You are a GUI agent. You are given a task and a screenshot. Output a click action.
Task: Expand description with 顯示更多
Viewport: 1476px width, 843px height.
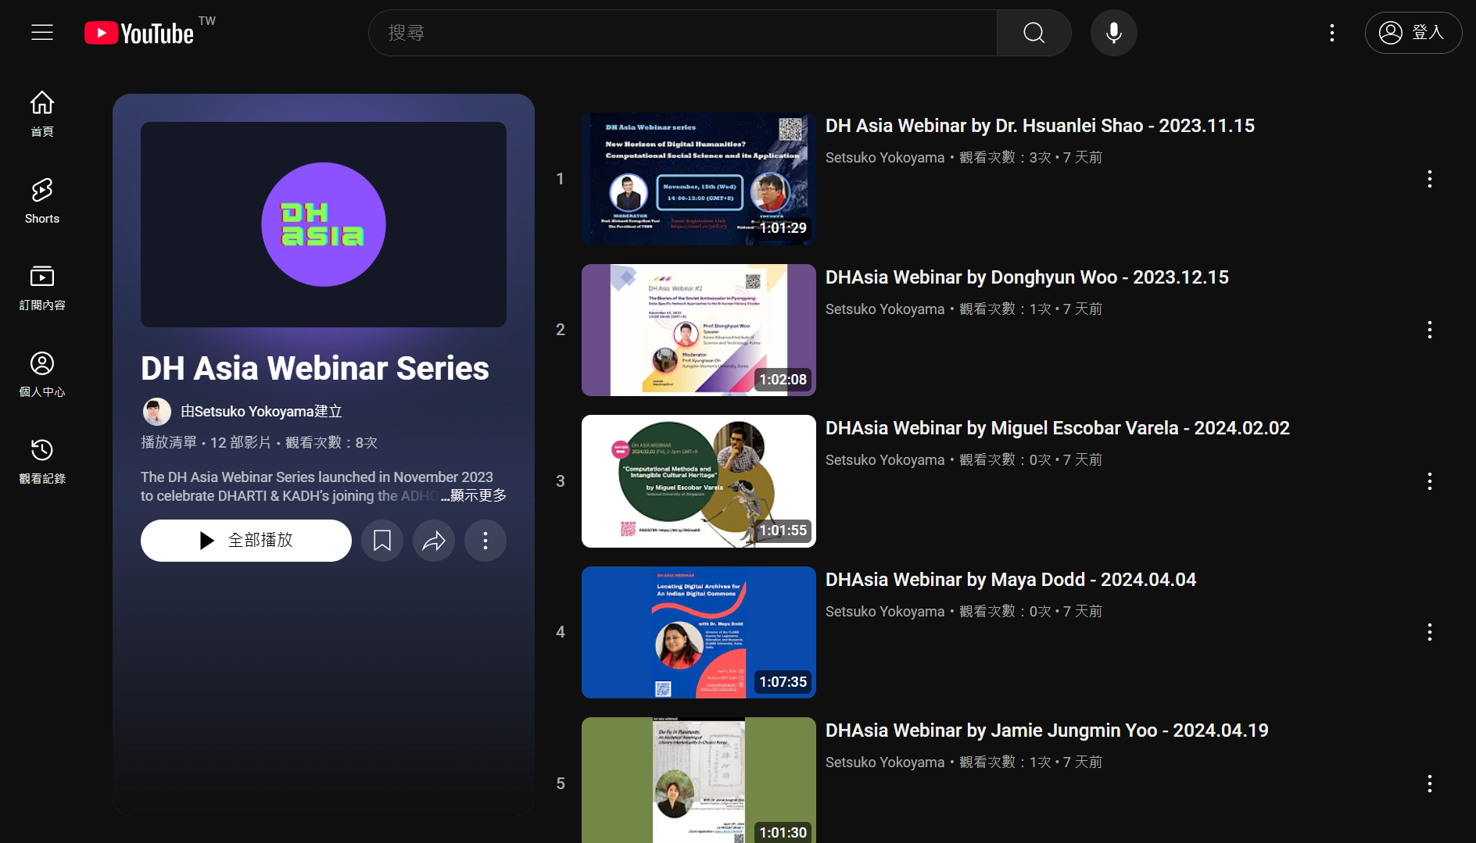click(474, 495)
